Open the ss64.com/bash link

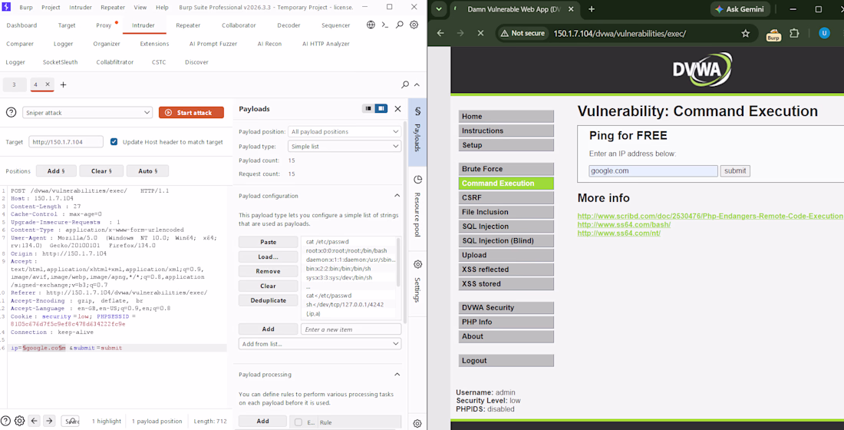click(x=624, y=225)
